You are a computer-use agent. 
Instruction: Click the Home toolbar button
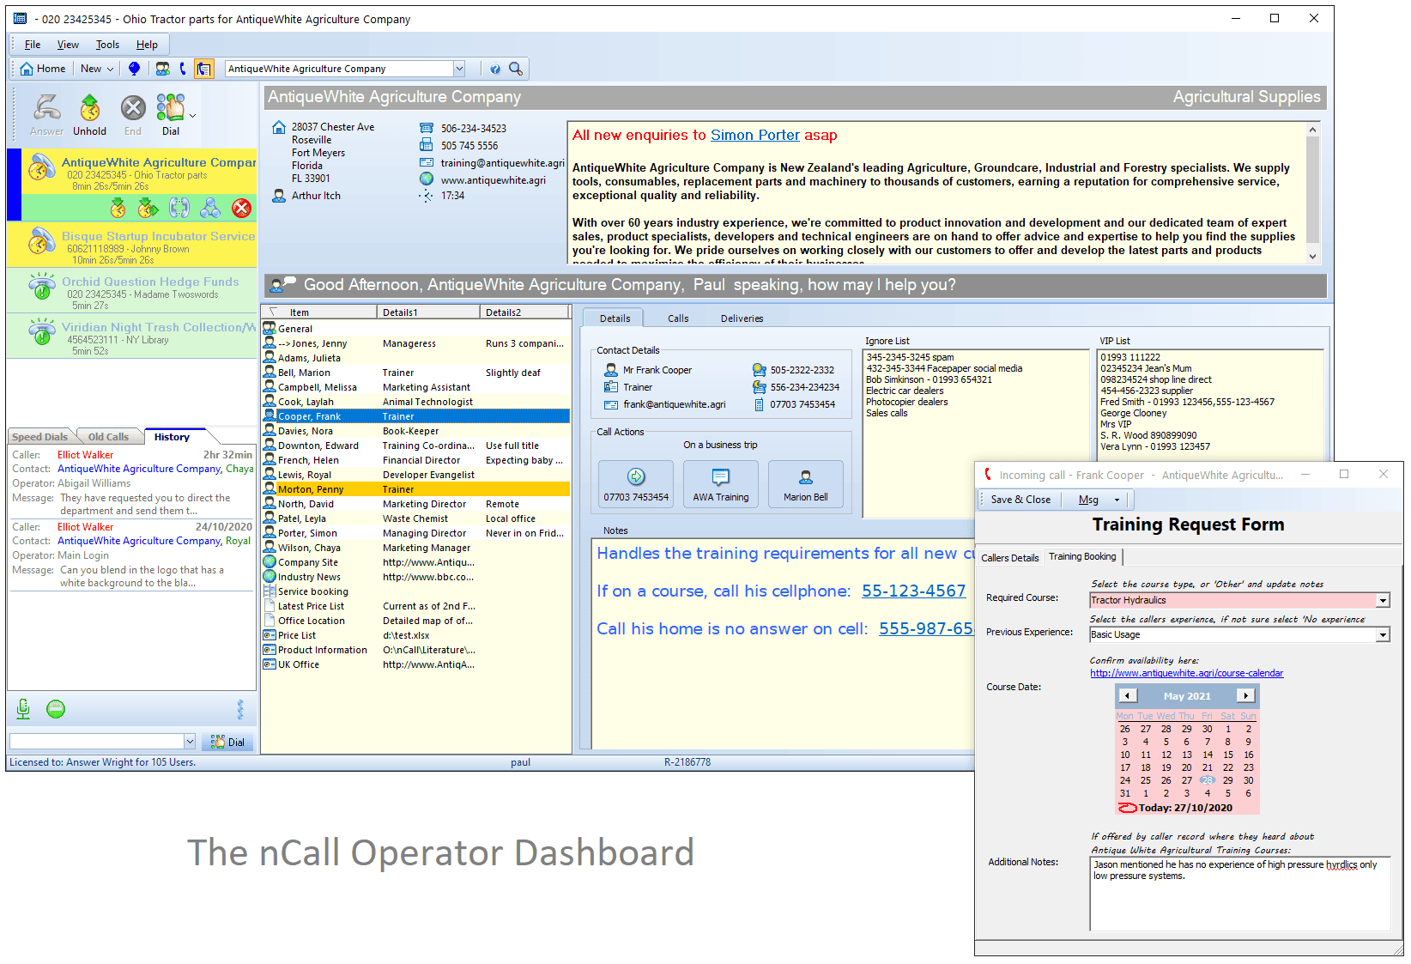(x=42, y=69)
